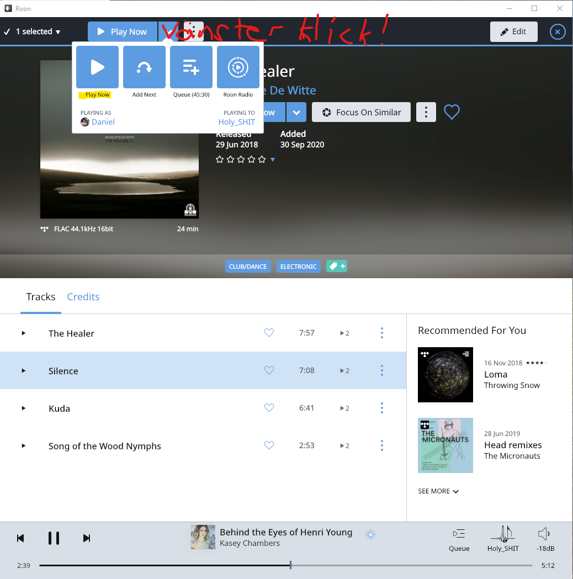The height and width of the screenshot is (579, 573).
Task: Close selection mode with circled X
Action: tap(558, 32)
